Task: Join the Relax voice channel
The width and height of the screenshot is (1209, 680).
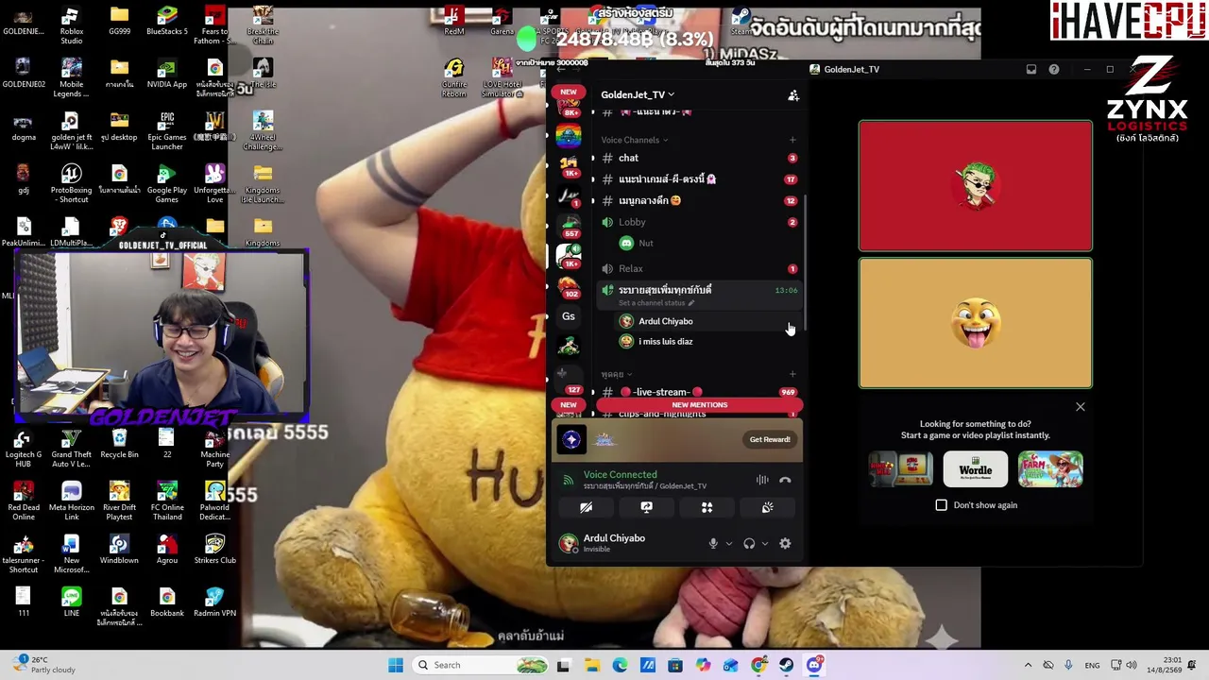Action: click(699, 268)
